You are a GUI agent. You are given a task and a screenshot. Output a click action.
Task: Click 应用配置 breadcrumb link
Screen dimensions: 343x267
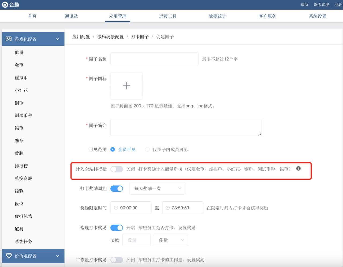(x=81, y=37)
